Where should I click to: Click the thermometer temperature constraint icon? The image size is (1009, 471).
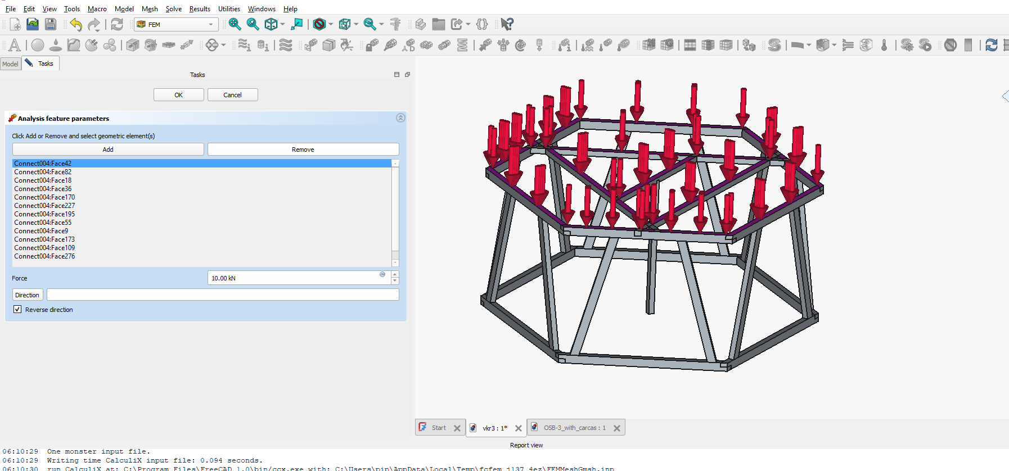coord(884,45)
